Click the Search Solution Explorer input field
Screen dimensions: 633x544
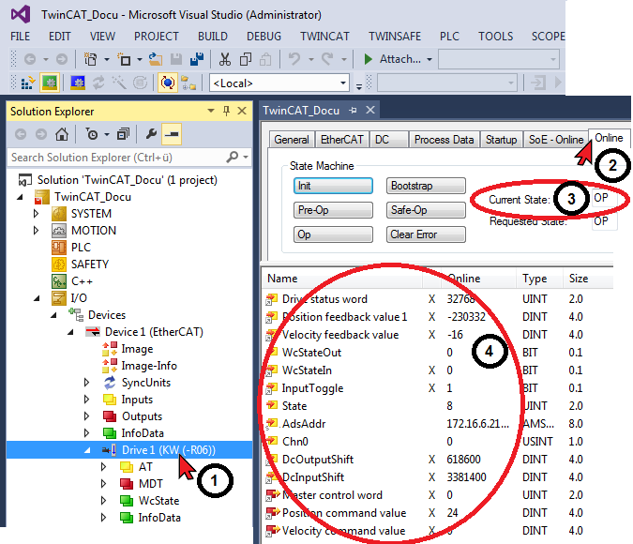coord(117,157)
